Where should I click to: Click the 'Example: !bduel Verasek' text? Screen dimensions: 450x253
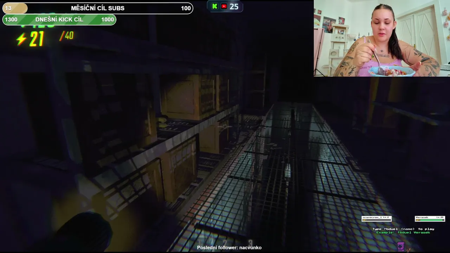pyautogui.click(x=403, y=233)
